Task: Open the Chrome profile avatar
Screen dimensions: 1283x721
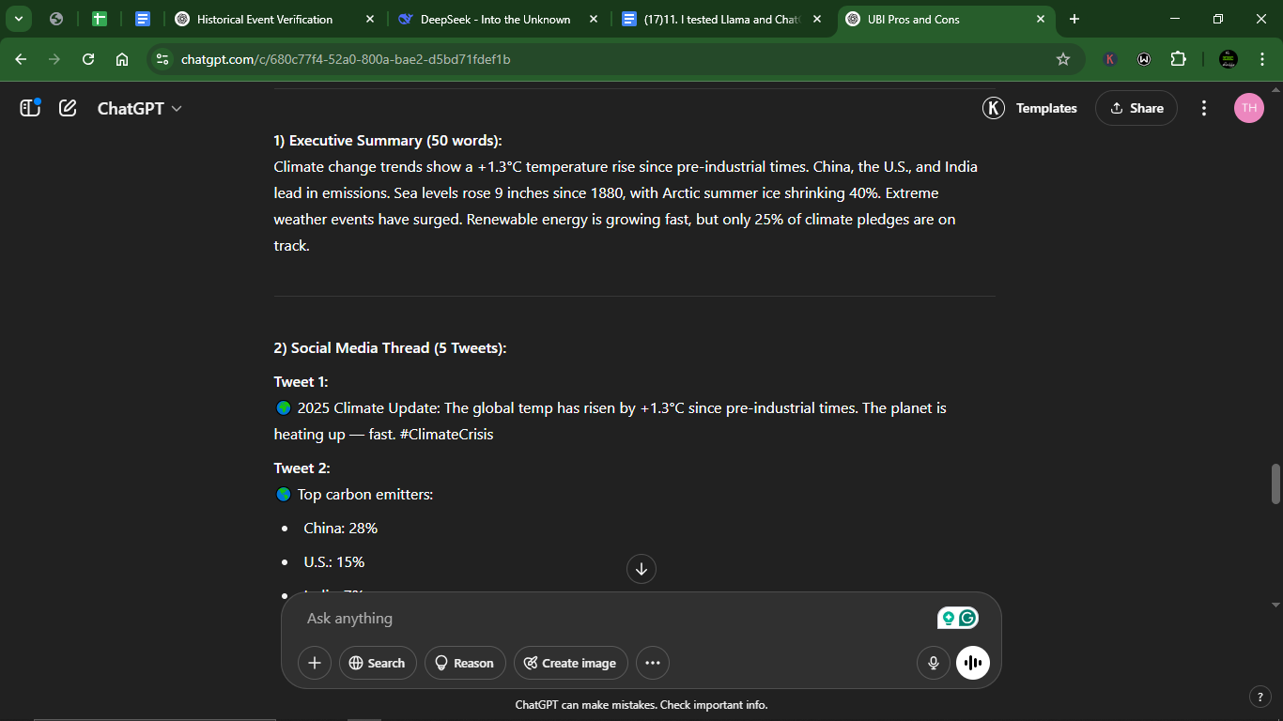Action: tap(1229, 59)
